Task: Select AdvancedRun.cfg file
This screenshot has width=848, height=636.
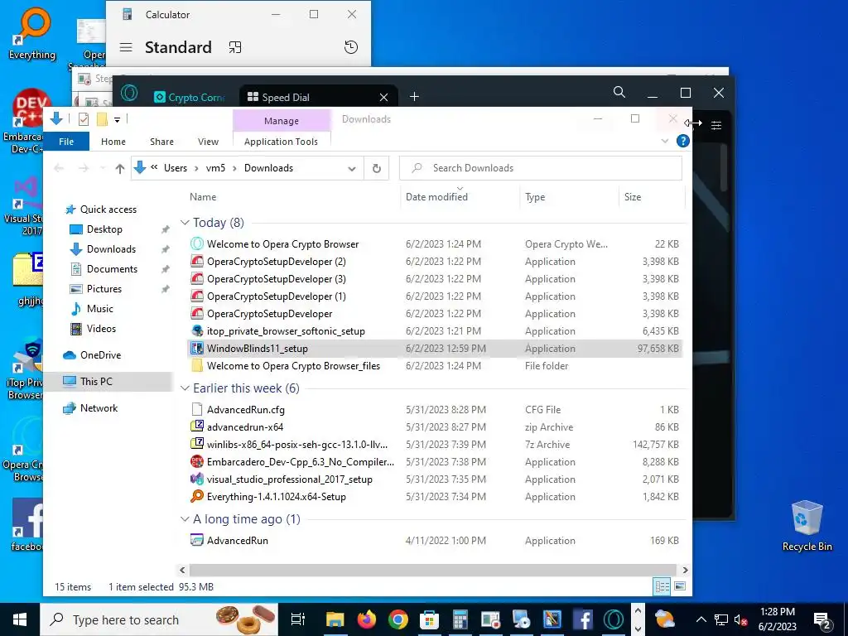Action: coord(245,409)
